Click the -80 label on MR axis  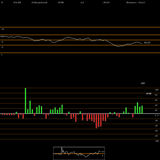tap(156, 136)
